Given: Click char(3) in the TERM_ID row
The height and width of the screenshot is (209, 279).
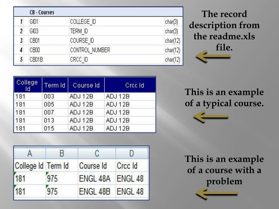Looking at the screenshot, I should coord(171,31).
